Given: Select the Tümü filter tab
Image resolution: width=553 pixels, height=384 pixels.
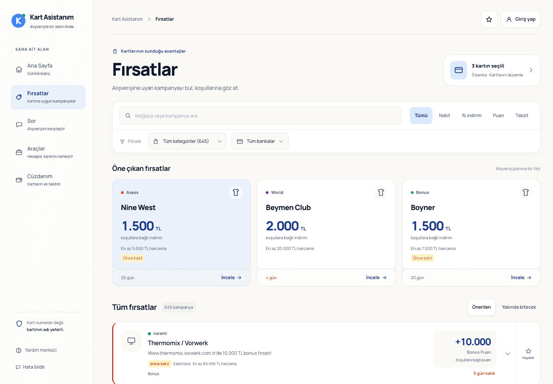Looking at the screenshot, I should [x=421, y=116].
